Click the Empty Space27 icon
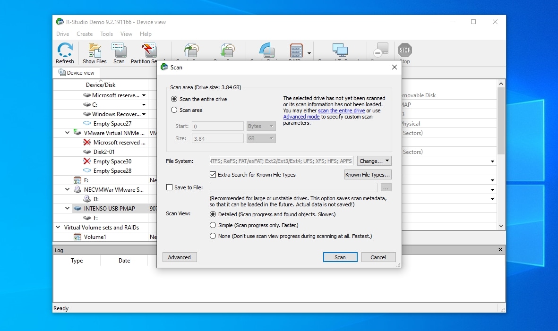The image size is (558, 331). pos(87,123)
